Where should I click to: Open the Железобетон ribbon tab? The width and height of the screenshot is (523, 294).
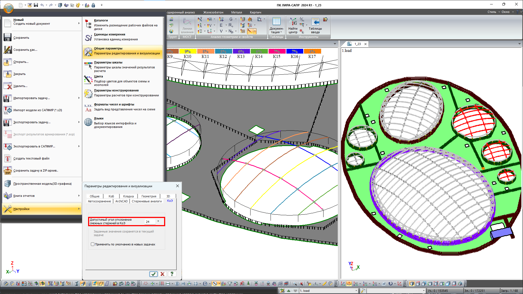click(213, 12)
